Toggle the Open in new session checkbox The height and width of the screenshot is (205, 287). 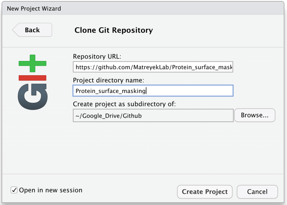(14, 190)
